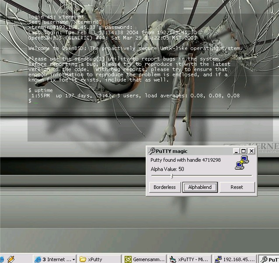
Task: Apply transparency with the Alphablend button
Action: click(x=200, y=187)
